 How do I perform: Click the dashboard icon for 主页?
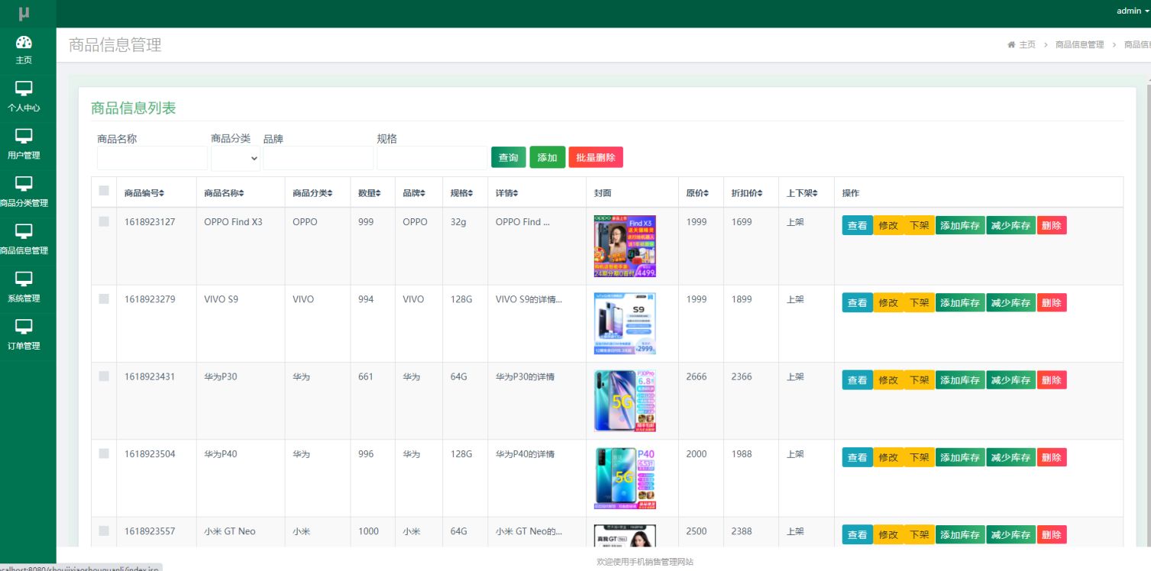[24, 43]
